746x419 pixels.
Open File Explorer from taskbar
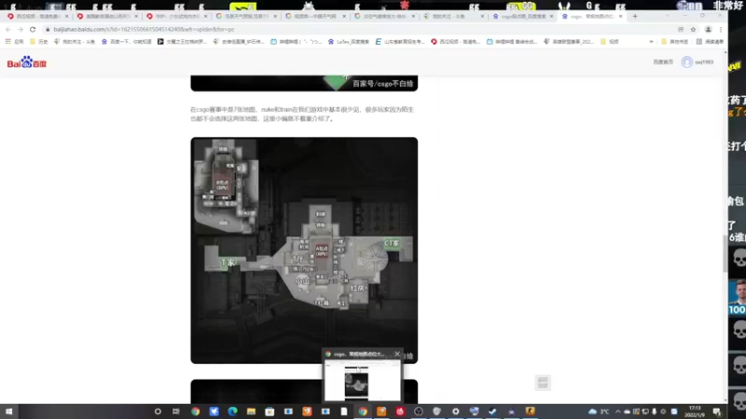pyautogui.click(x=251, y=412)
